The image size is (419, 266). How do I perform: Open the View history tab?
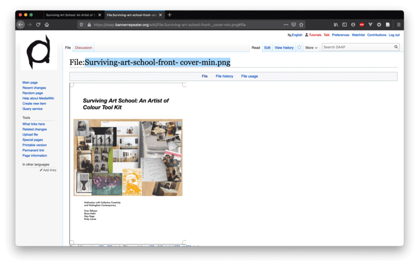(284, 48)
